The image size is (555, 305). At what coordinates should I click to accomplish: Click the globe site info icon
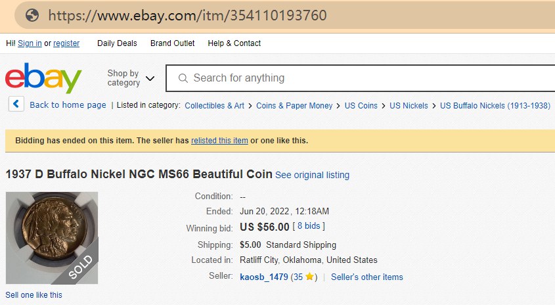(x=32, y=14)
